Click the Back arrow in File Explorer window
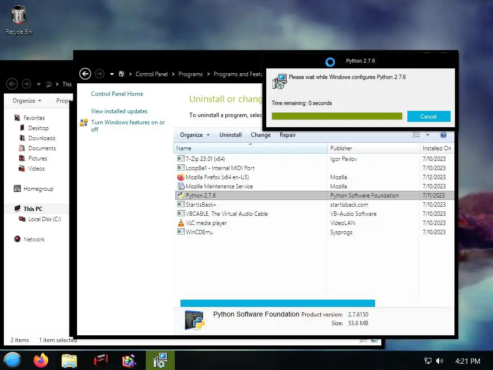The width and height of the screenshot is (493, 370). pos(12,84)
